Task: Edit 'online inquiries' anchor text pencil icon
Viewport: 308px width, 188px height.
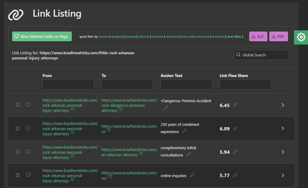Action: click(192, 175)
